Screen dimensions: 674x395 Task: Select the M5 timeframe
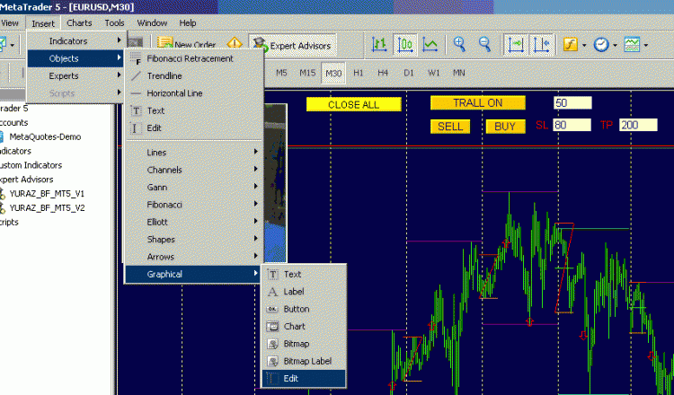(281, 73)
